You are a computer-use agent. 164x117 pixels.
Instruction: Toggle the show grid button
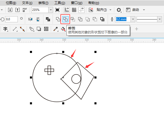(x=74, y=10)
